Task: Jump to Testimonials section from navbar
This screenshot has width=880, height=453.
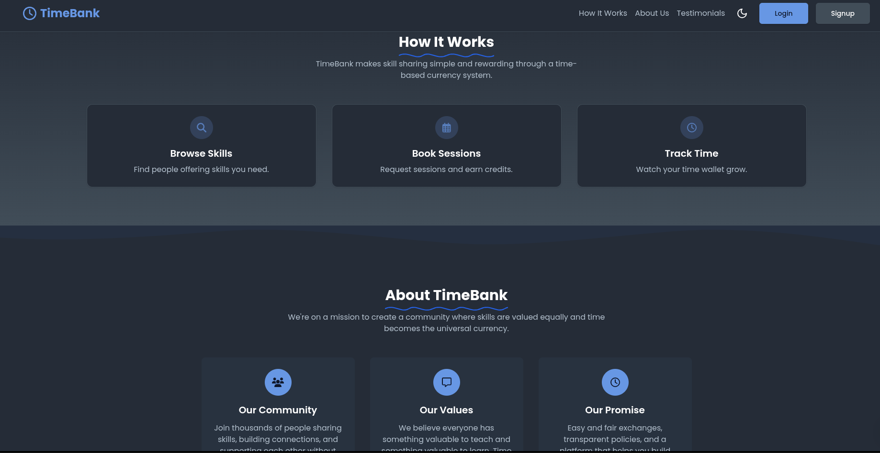Action: coord(700,13)
